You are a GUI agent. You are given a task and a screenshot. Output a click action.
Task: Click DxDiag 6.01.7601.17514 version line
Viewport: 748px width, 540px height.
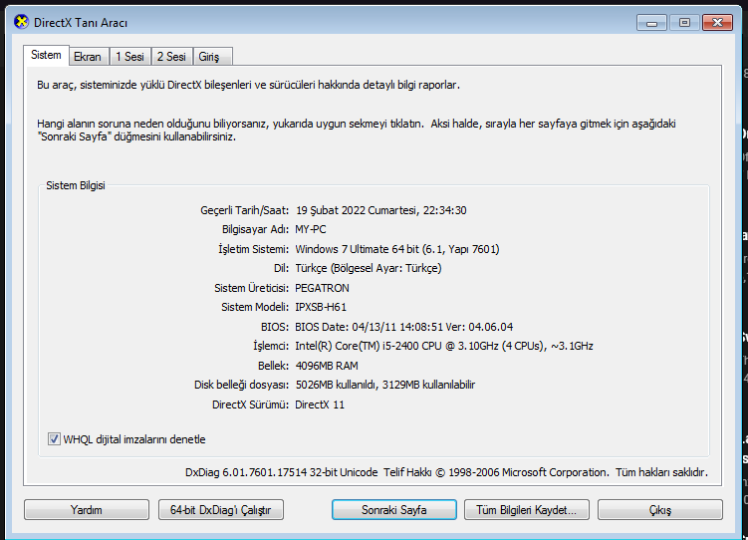pyautogui.click(x=446, y=472)
